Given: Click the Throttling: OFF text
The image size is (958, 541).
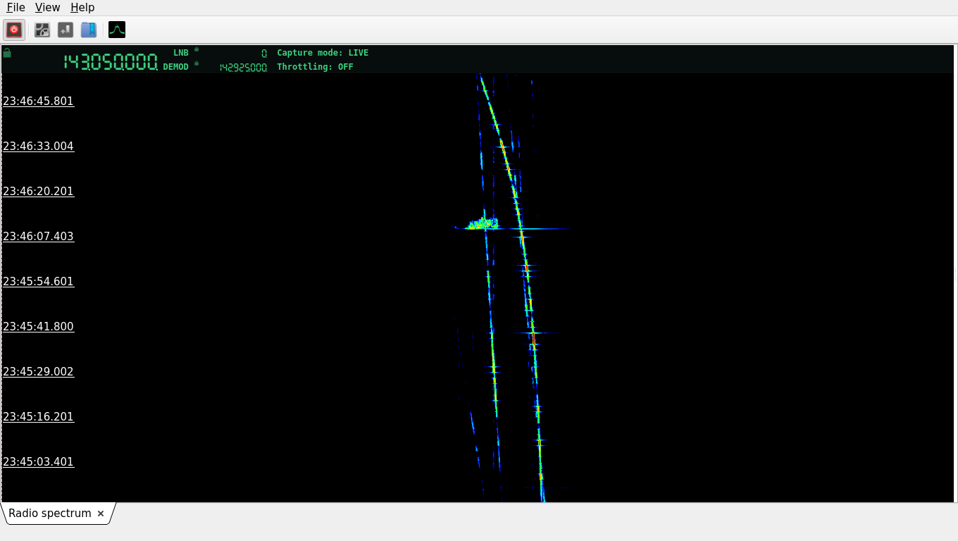Looking at the screenshot, I should click(315, 67).
